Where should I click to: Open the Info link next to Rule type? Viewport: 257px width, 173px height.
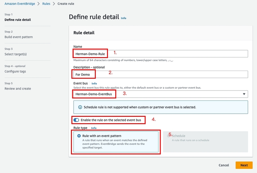coord(94,128)
